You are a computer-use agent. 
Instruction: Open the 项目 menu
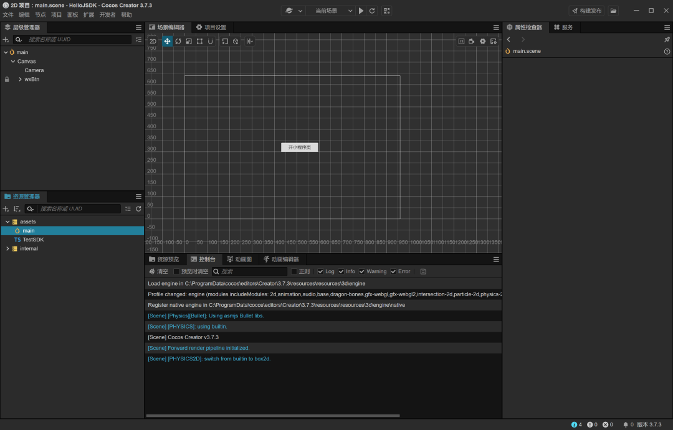point(56,15)
